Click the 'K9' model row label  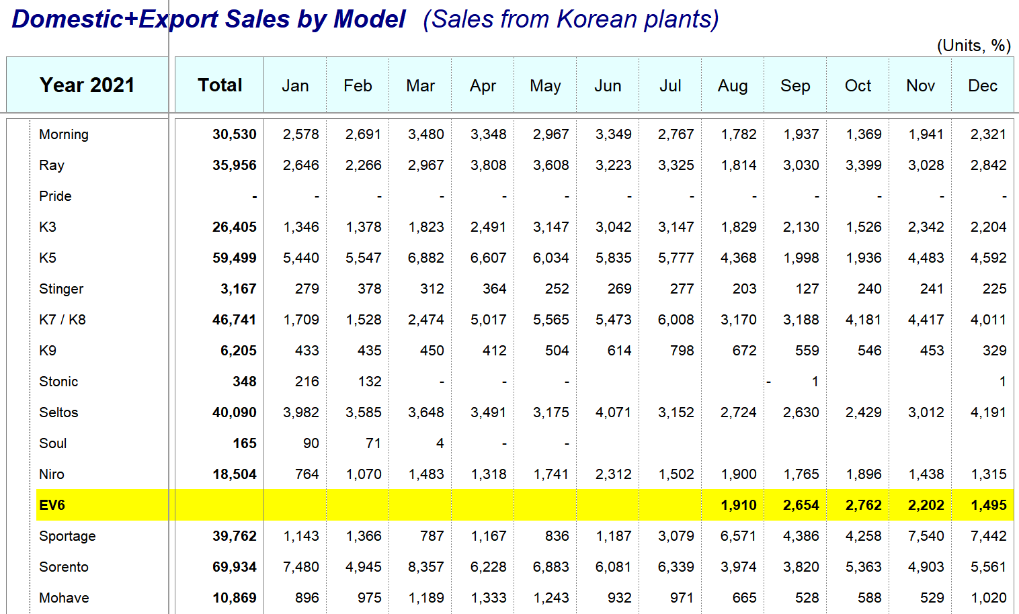(48, 351)
